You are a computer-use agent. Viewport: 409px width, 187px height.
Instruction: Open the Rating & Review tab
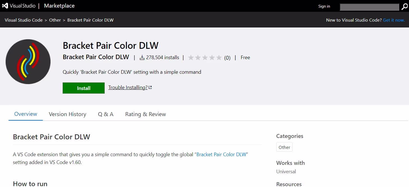(145, 114)
